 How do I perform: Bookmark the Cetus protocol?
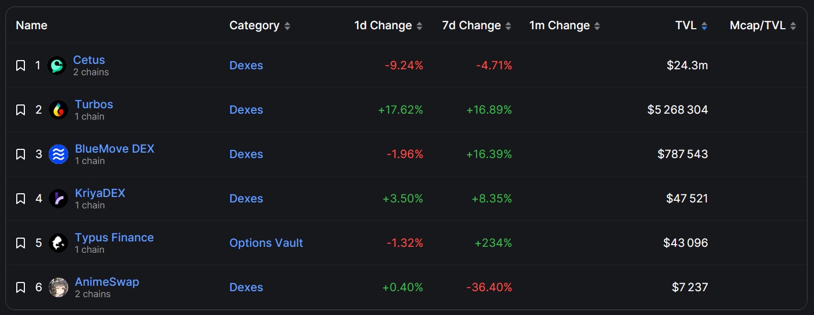(x=21, y=65)
